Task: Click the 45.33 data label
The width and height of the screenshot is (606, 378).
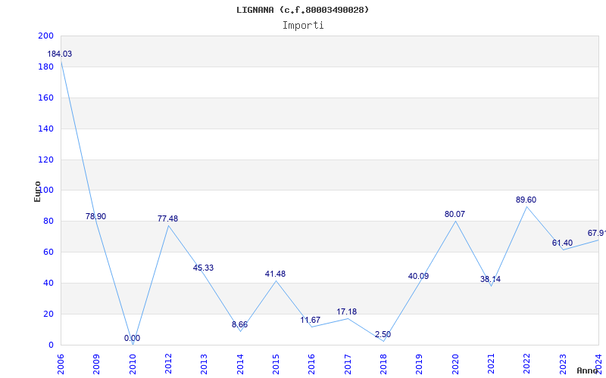Action: tap(203, 268)
